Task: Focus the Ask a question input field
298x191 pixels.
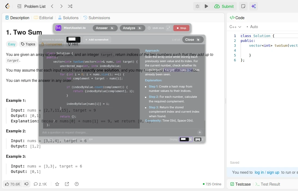Action: [118, 132]
